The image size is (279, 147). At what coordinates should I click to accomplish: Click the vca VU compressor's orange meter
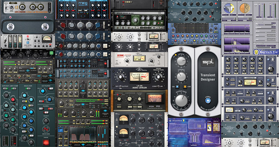(154, 98)
